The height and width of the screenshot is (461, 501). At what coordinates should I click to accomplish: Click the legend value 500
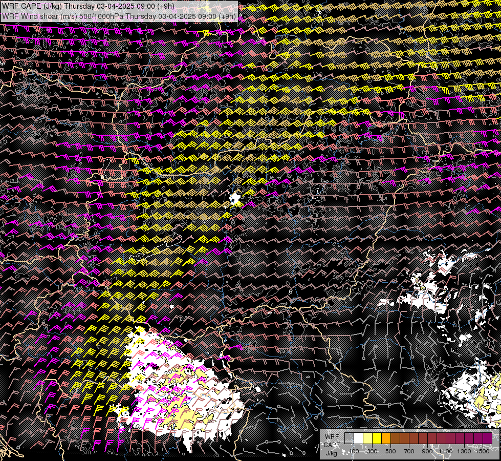pos(390,451)
